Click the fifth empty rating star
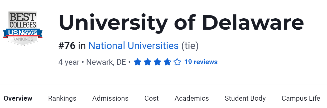 point(177,62)
